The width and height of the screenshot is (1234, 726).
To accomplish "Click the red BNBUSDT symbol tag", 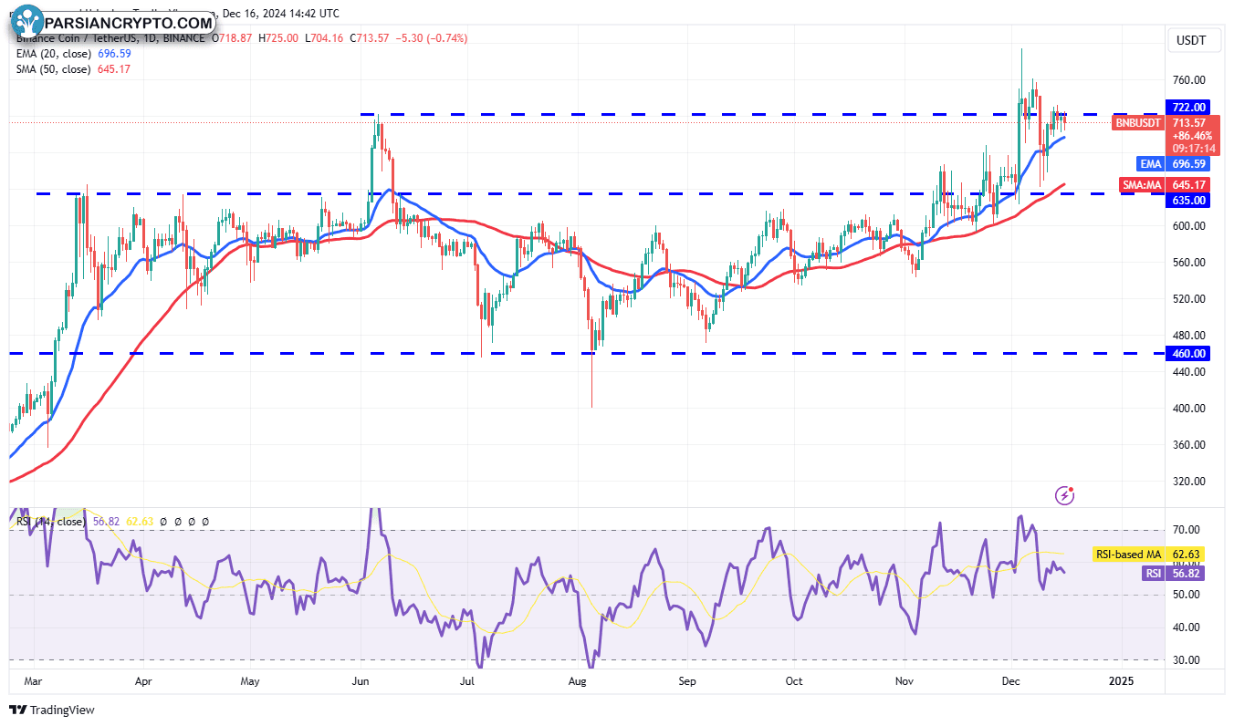I will 1138,123.
